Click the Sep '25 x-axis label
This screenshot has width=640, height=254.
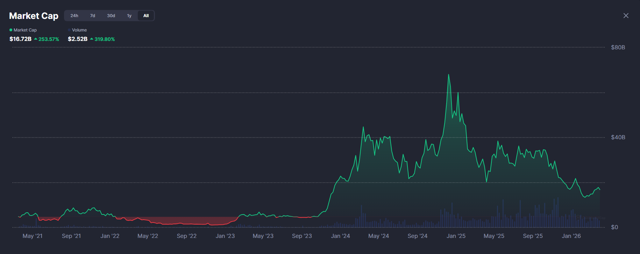533,236
